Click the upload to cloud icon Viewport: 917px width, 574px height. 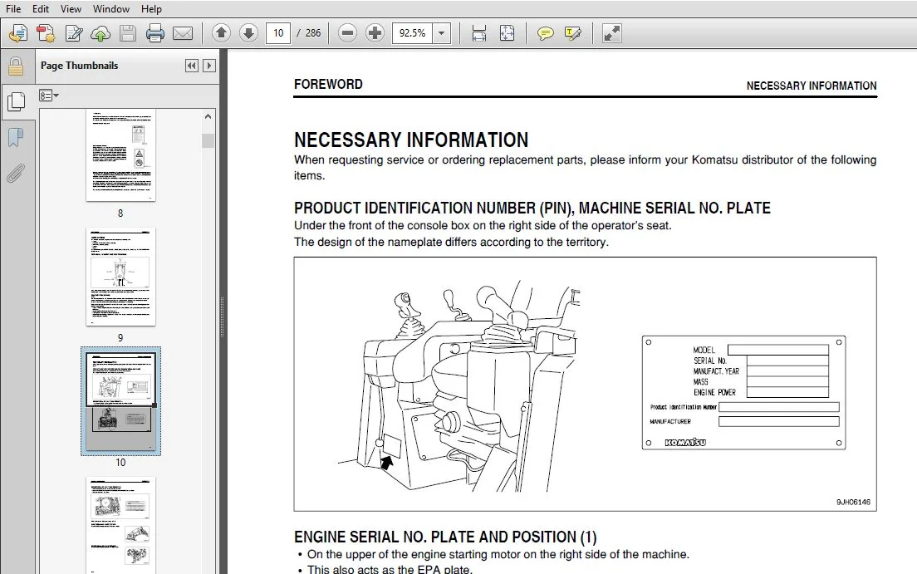pyautogui.click(x=101, y=33)
